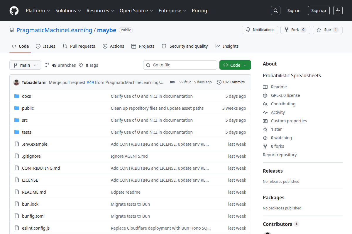This screenshot has height=234, width=352.
Task: Click the .gitignore file icon
Action: tap(17, 156)
